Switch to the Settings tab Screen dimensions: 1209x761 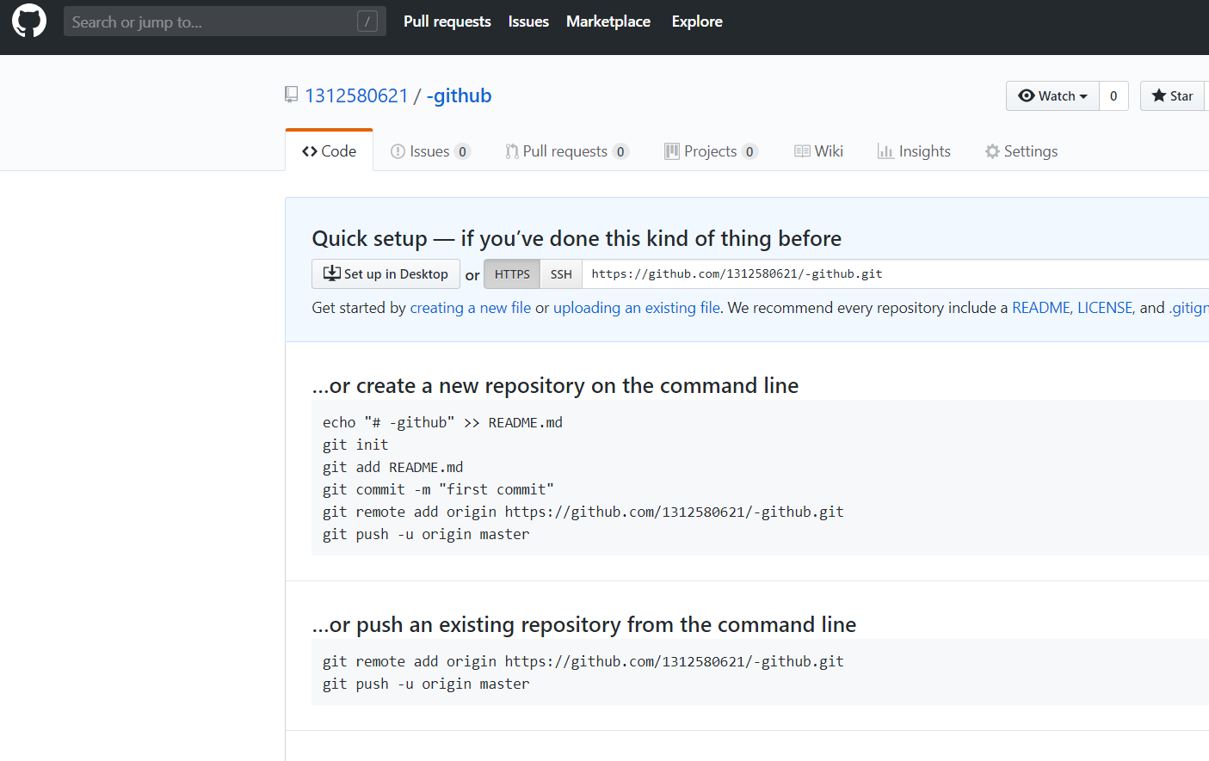pos(1021,151)
